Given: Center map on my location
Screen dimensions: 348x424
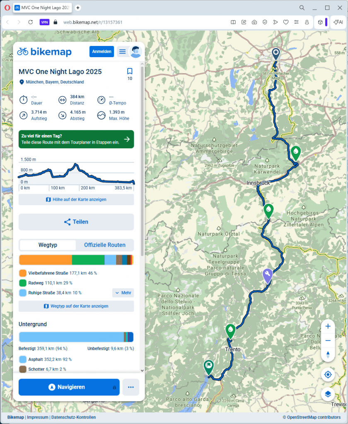Looking at the screenshot, I should pos(328,375).
